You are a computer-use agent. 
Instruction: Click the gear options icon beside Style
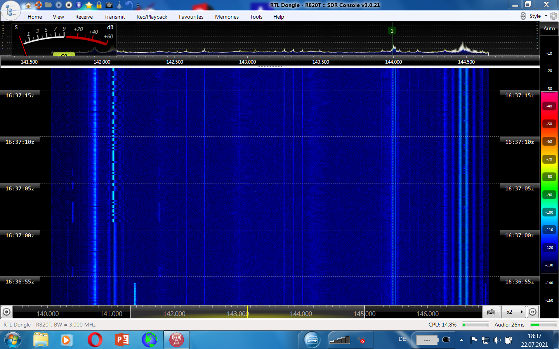click(x=554, y=16)
